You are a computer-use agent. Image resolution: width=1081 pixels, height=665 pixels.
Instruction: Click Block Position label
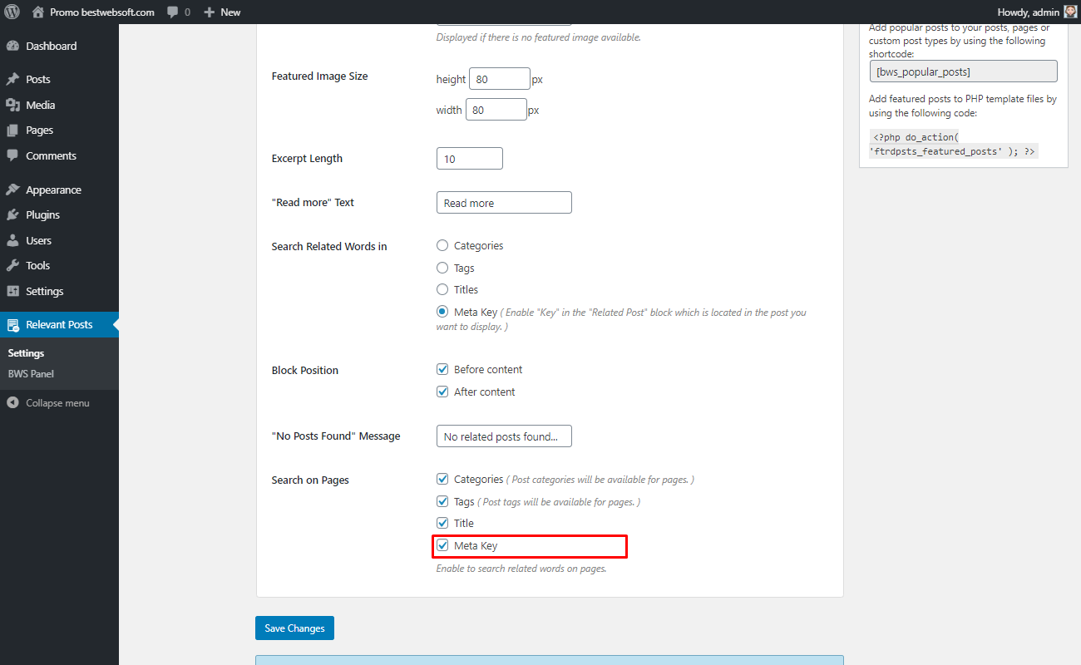coord(305,370)
